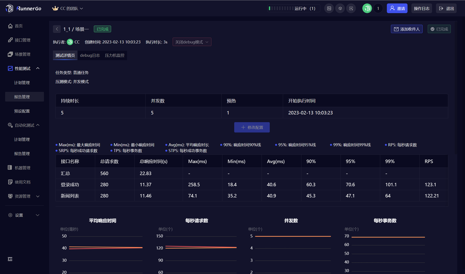Viewport: 465px width, 274px height.
Task: Click the plus icon on 修改配置
Action: click(243, 128)
